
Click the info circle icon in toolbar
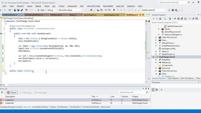(169, 10)
